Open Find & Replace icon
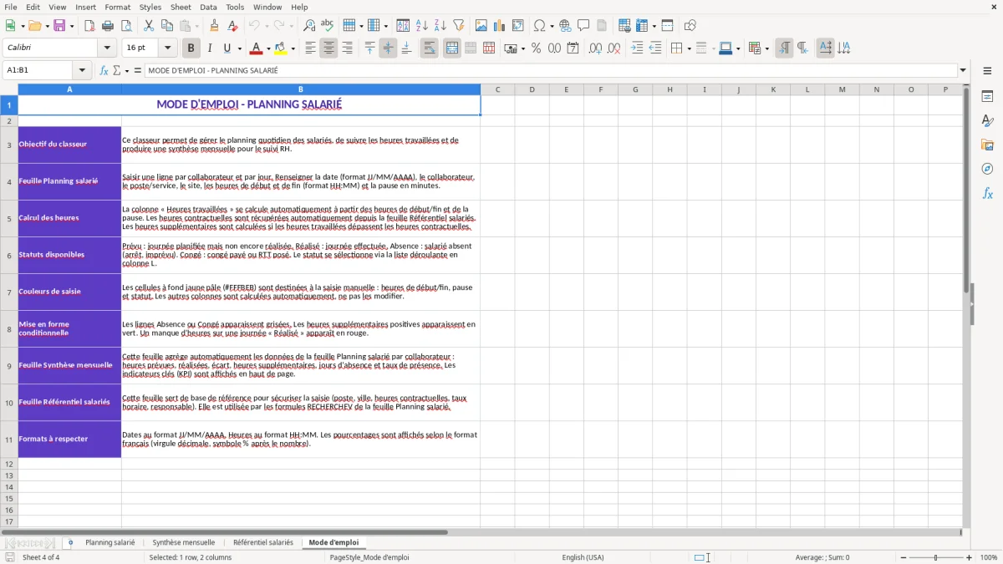The height and width of the screenshot is (564, 1003). pos(309,26)
